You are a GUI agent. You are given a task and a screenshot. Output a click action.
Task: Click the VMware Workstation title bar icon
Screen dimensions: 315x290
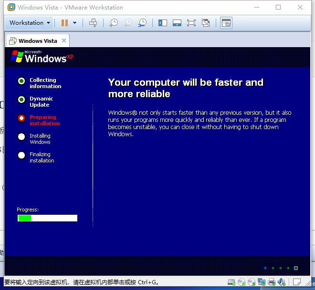coord(11,8)
